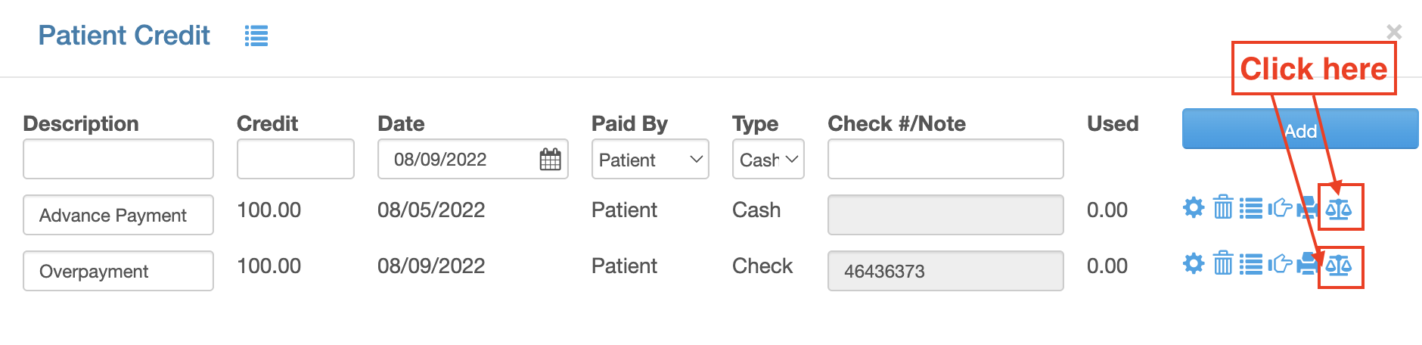
Task: Click pointing hand icon on Overpayment row
Action: (x=1280, y=263)
